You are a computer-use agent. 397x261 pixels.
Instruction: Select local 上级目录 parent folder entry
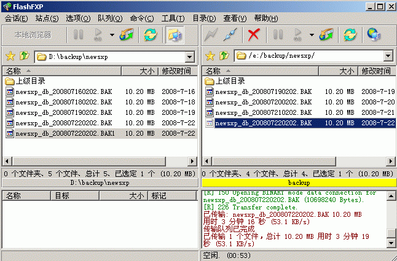[25, 81]
